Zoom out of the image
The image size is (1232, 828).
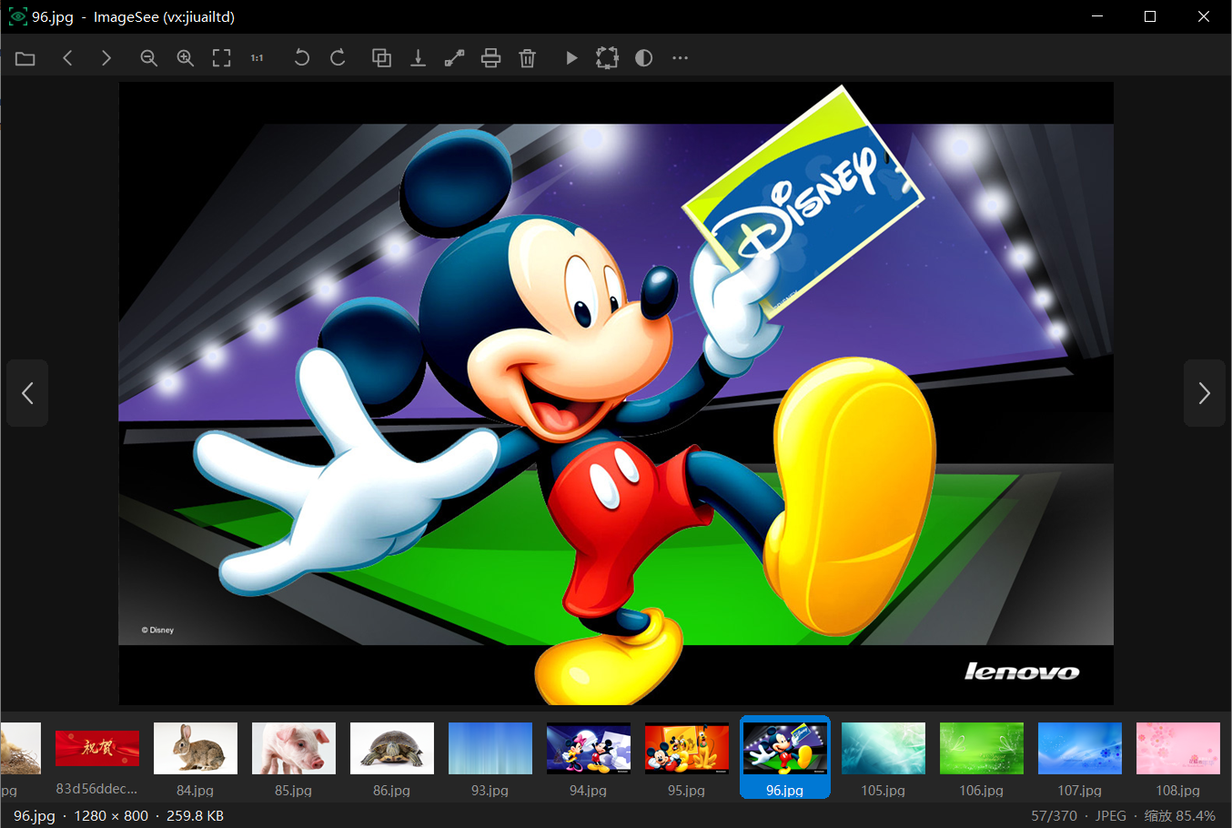point(148,58)
